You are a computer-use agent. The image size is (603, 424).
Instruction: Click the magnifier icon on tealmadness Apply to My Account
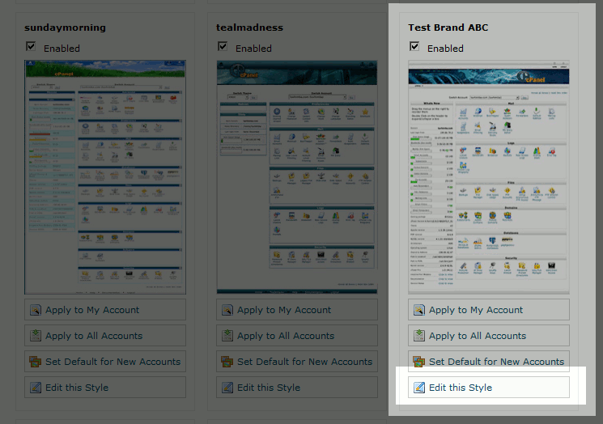click(x=227, y=310)
